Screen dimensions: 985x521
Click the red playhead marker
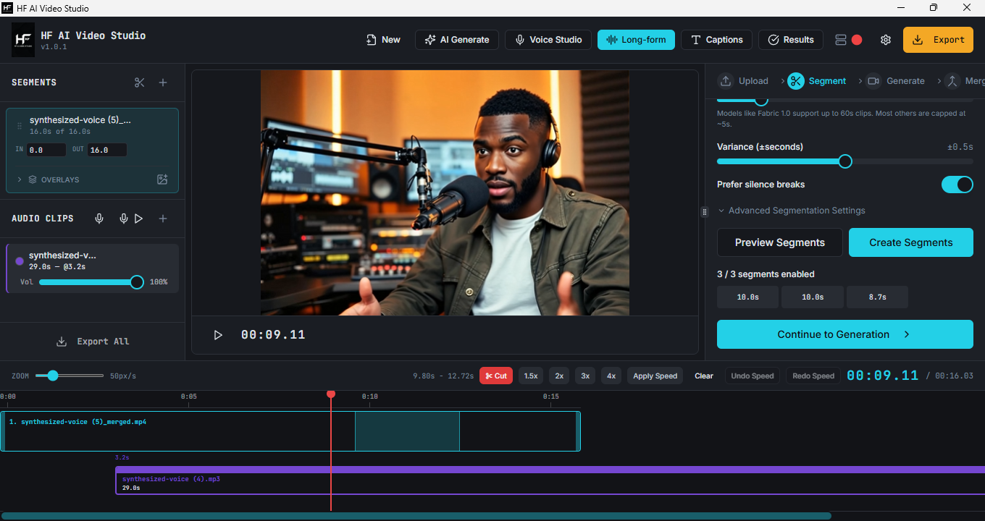click(x=331, y=394)
